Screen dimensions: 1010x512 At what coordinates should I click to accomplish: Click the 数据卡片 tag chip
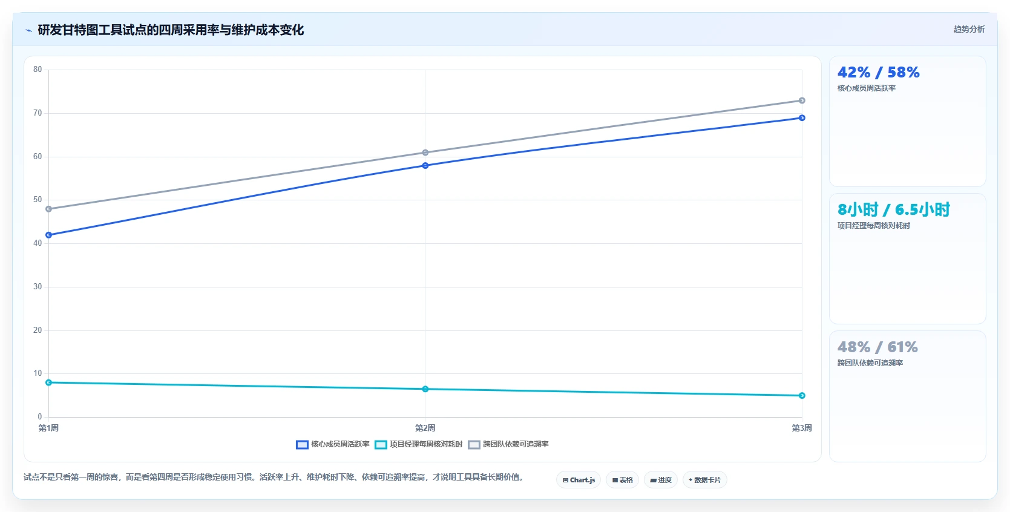click(705, 480)
